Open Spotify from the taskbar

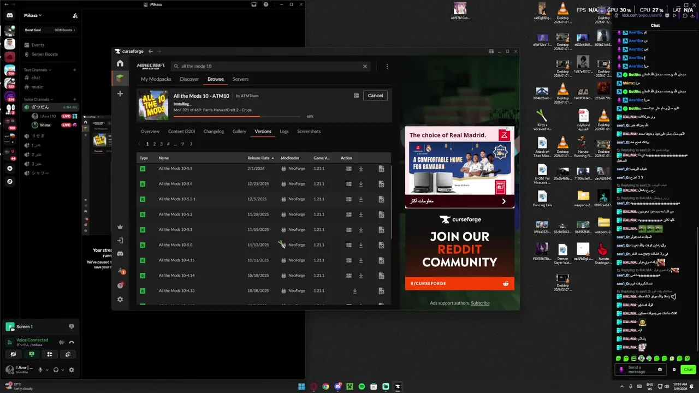click(x=362, y=386)
